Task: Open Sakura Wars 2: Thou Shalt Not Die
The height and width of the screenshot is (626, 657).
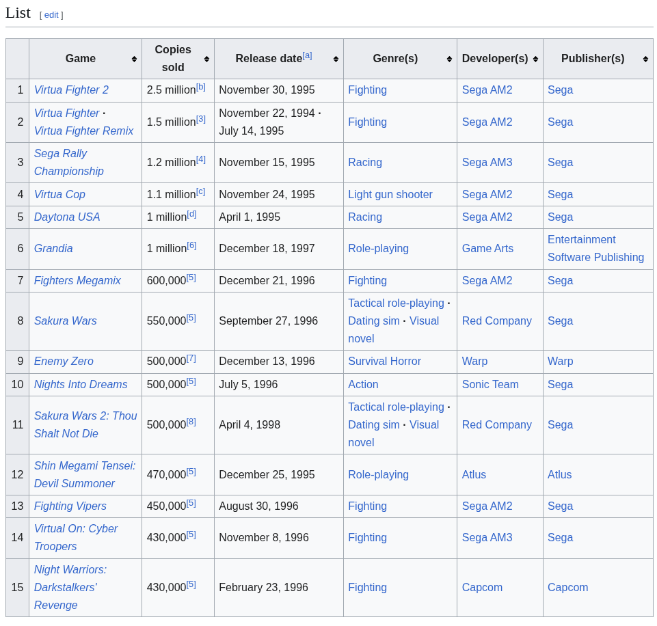Action: (x=85, y=425)
